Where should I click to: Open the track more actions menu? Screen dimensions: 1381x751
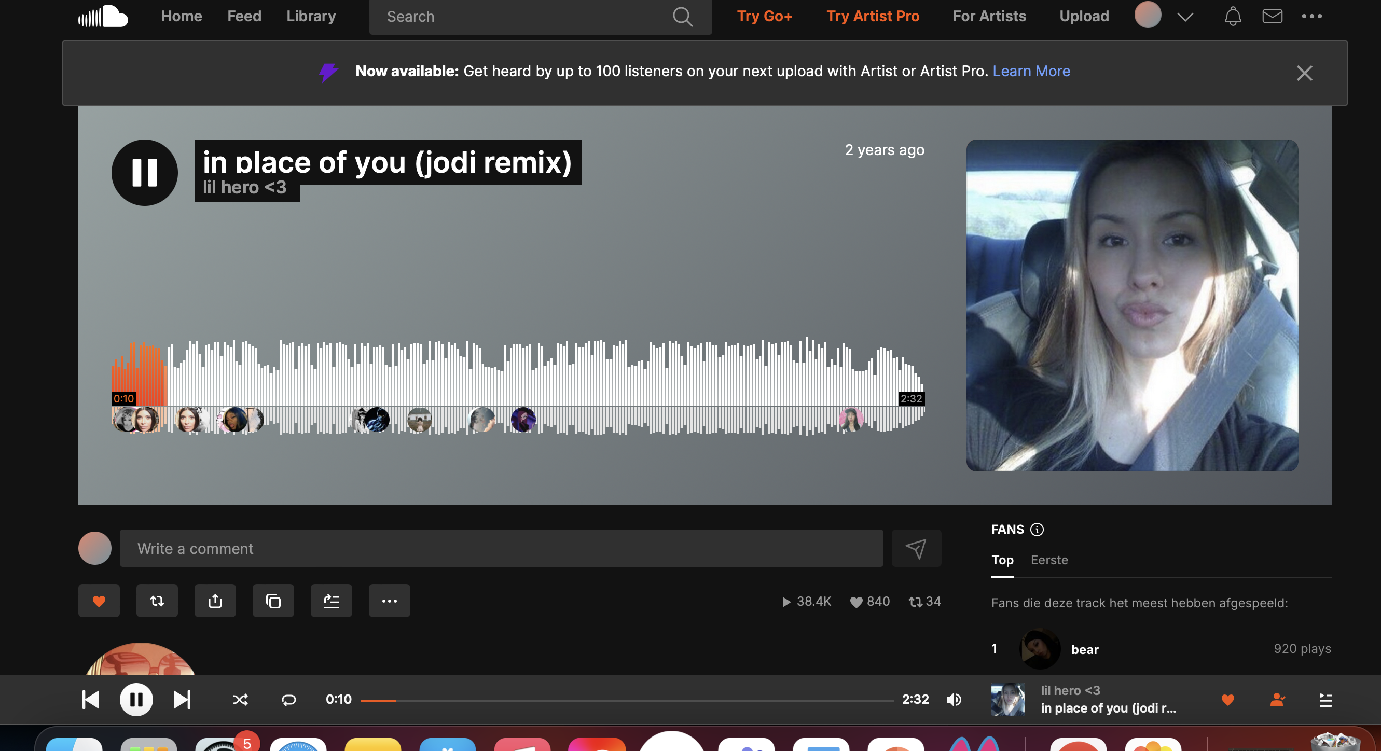[389, 601]
